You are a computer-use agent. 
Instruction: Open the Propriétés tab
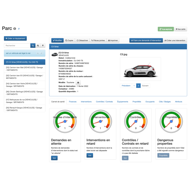(x=137, y=102)
